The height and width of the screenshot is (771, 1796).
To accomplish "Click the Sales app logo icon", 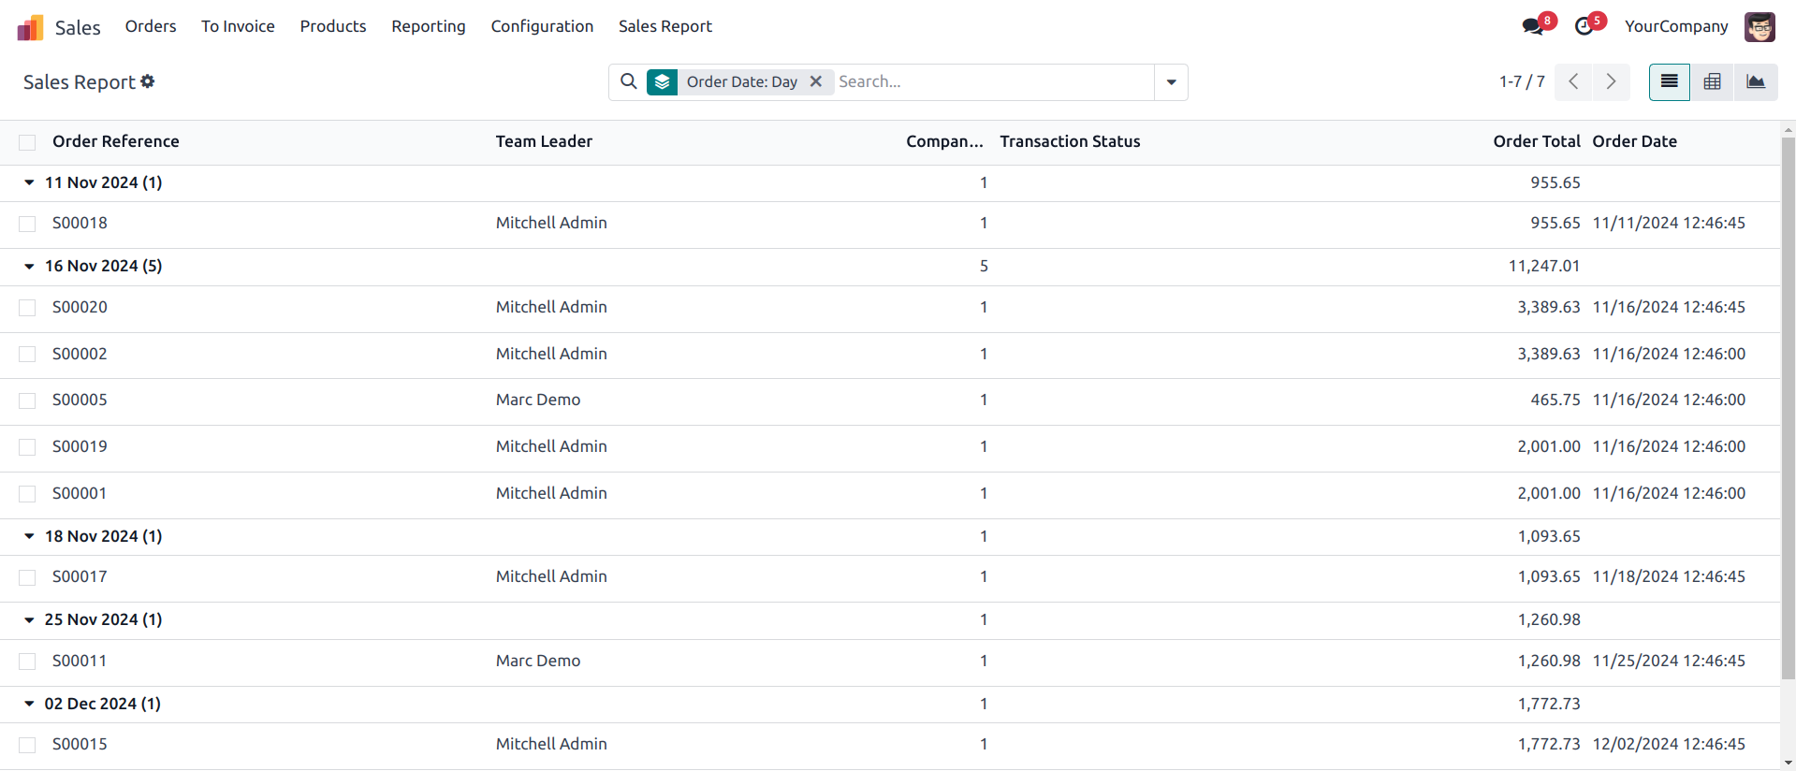I will (x=30, y=27).
